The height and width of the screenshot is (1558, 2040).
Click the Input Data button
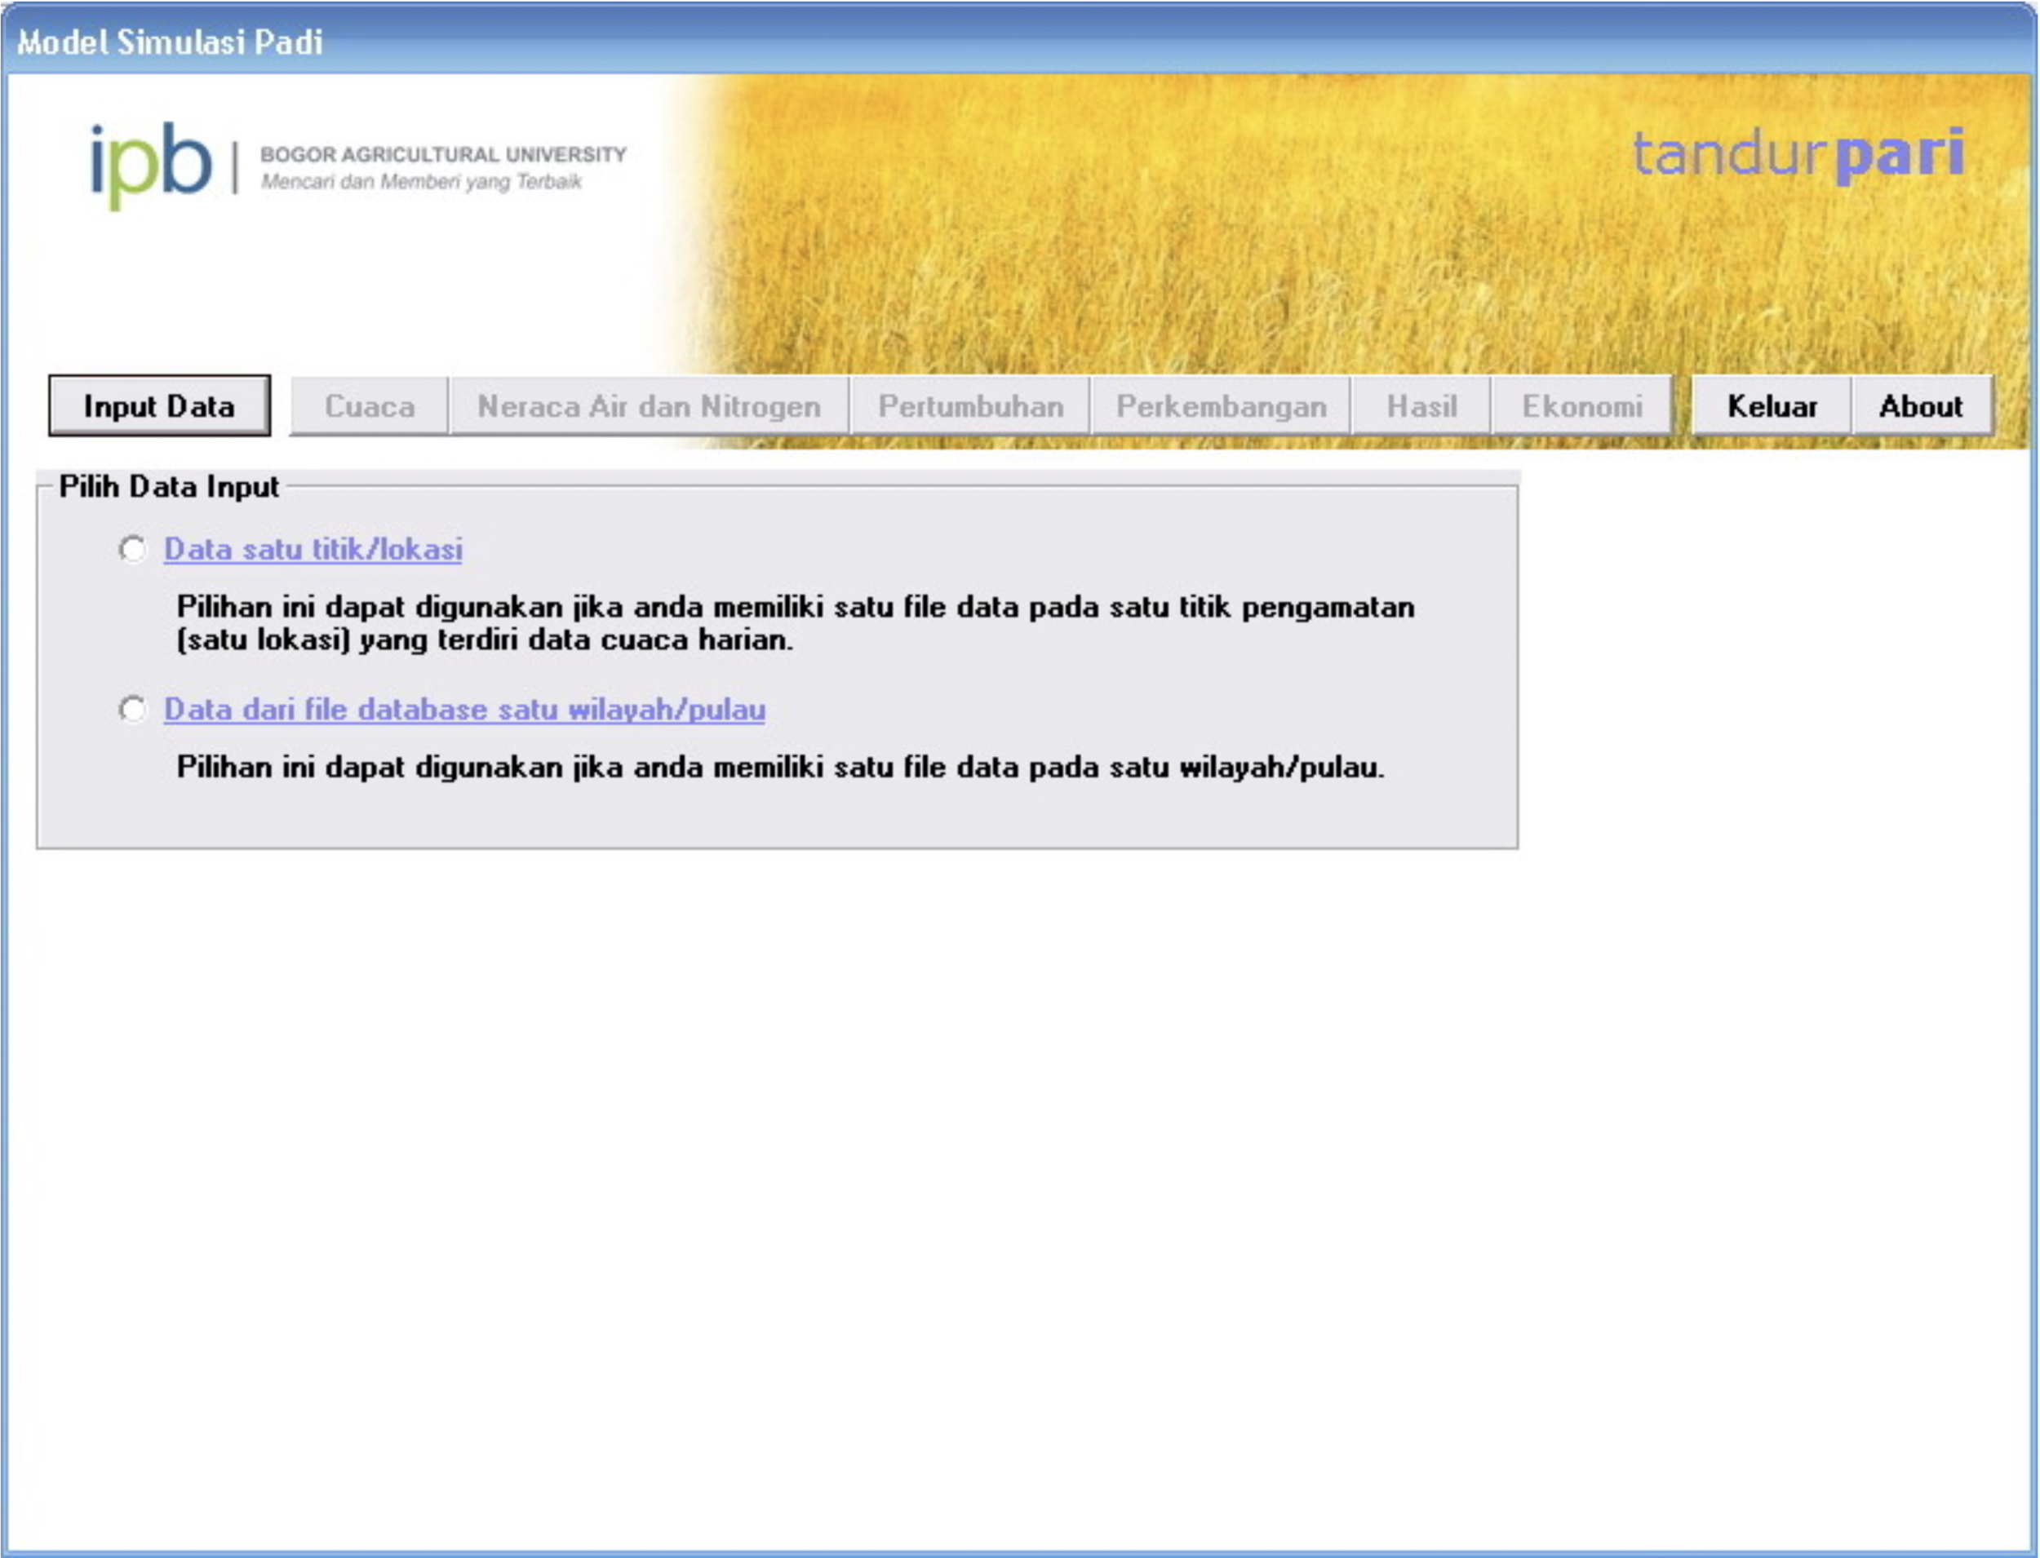pos(158,406)
